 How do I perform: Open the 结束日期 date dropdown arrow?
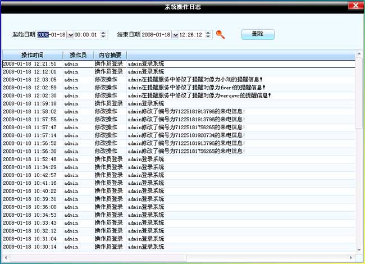176,35
